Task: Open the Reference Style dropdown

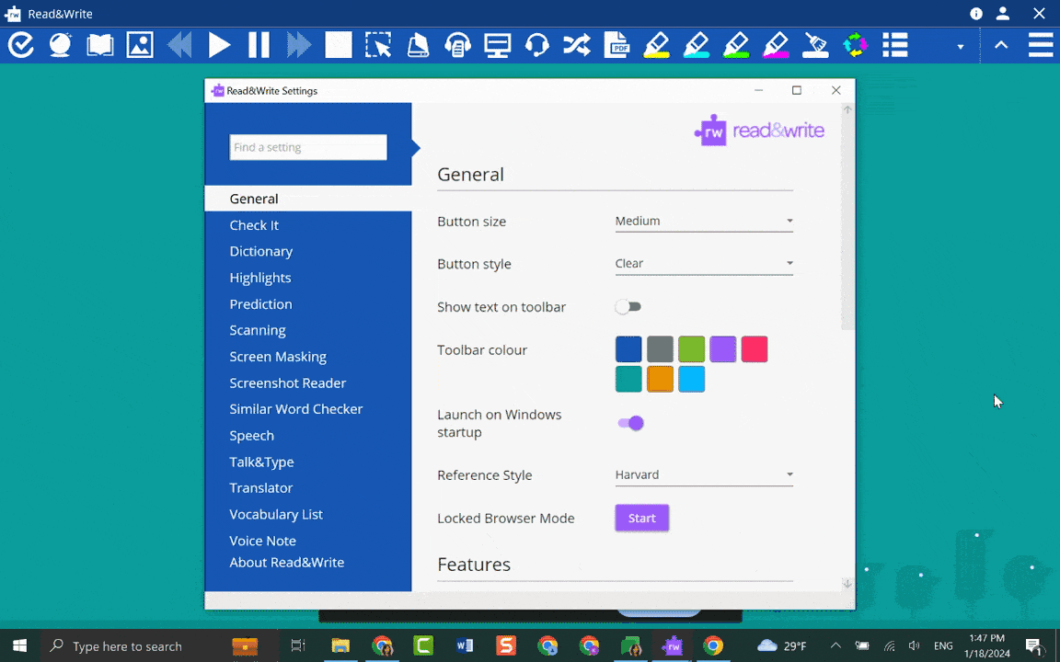Action: [704, 474]
